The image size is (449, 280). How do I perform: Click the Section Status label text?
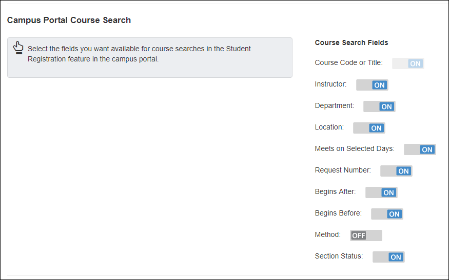point(339,256)
